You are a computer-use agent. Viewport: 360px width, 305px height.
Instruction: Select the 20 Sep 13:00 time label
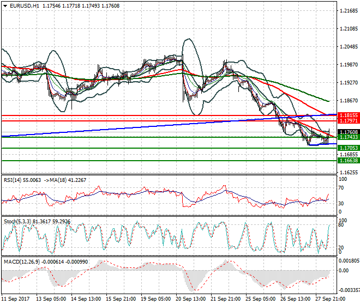(190, 299)
